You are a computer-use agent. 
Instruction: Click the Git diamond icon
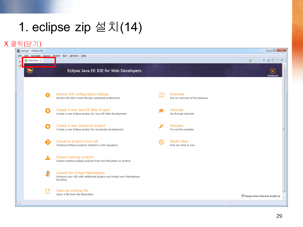[x=48, y=142]
